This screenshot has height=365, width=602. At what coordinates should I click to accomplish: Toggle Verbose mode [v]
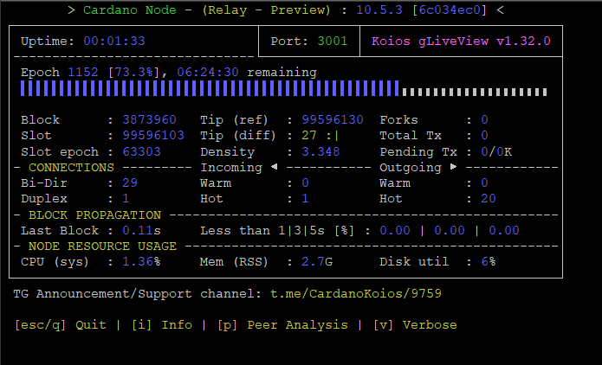[x=415, y=324]
